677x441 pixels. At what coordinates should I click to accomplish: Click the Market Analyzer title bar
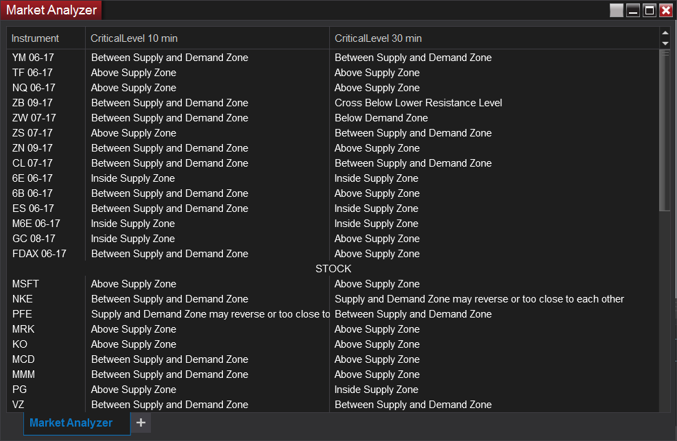[343, 10]
